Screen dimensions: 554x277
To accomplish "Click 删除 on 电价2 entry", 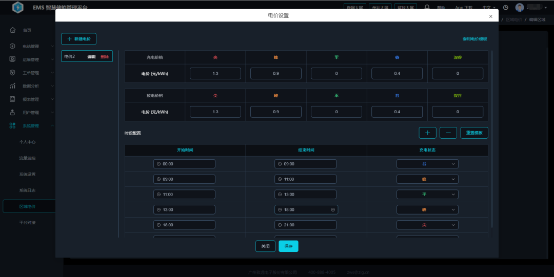I will tap(105, 57).
